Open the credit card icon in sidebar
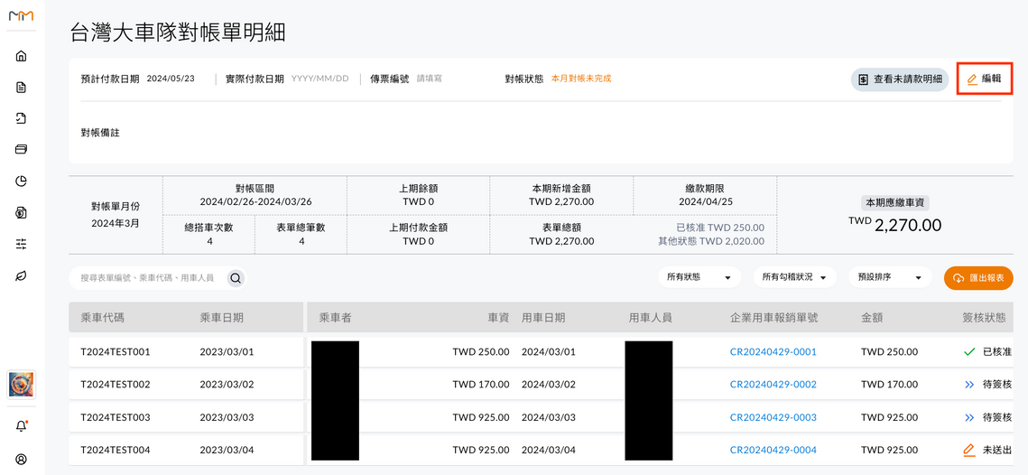This screenshot has height=475, width=1028. click(x=21, y=150)
